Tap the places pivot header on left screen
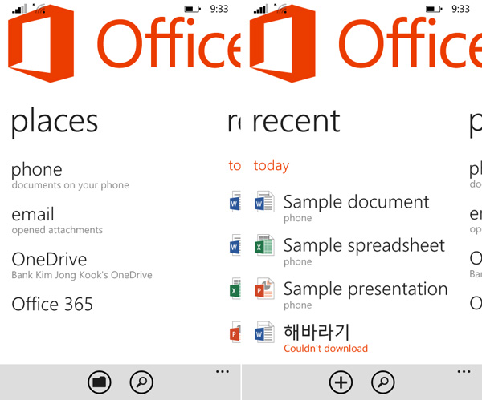This screenshot has height=400, width=482. [55, 123]
